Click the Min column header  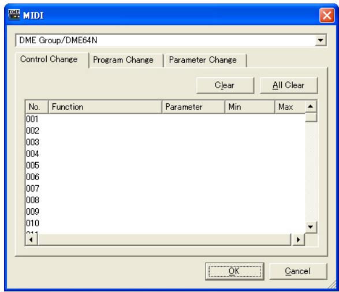pyautogui.click(x=249, y=107)
